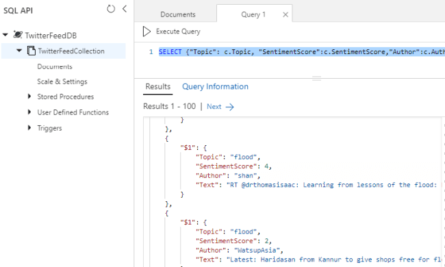Click the "Author": "shan" line

pyautogui.click(x=228, y=176)
